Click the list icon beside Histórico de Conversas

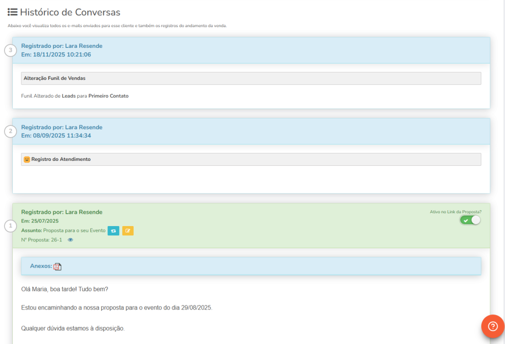[x=13, y=12]
